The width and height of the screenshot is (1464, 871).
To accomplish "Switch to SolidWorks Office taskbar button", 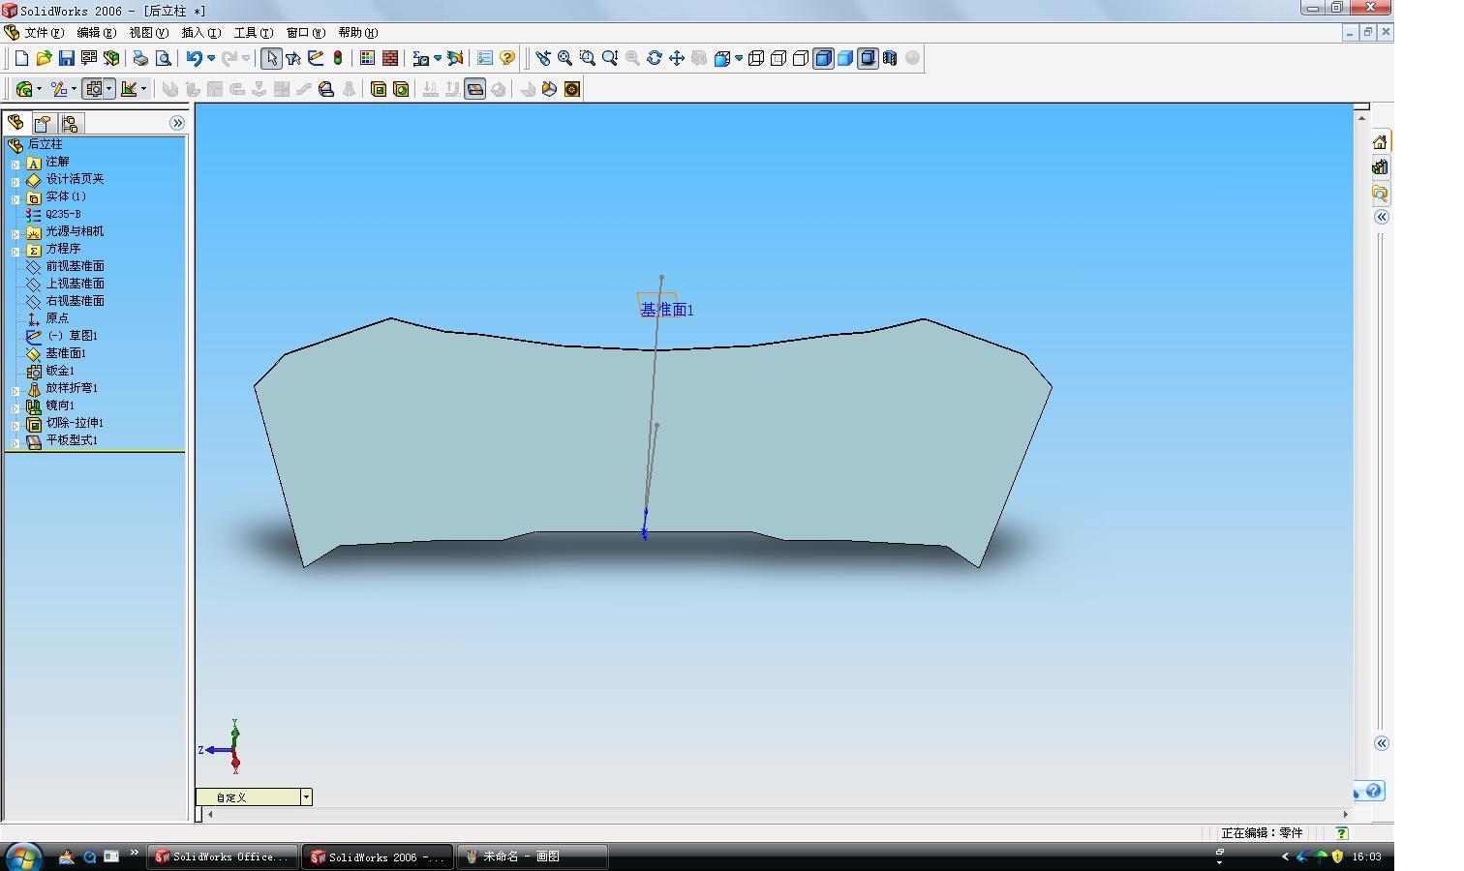I will click(x=223, y=856).
